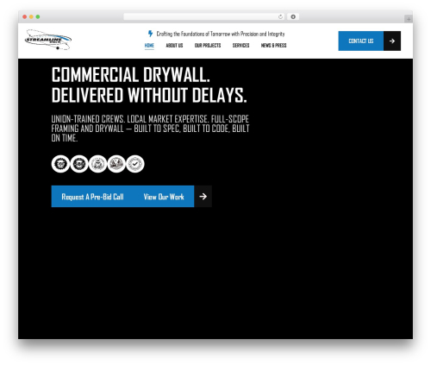431x365 pixels.
Task: Click the blue lightning bolt icon
Action: pos(150,34)
